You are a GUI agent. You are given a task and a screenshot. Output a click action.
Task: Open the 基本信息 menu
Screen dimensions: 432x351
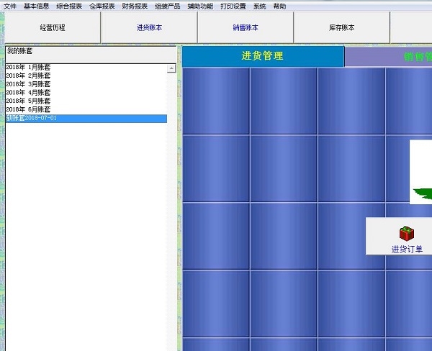36,6
